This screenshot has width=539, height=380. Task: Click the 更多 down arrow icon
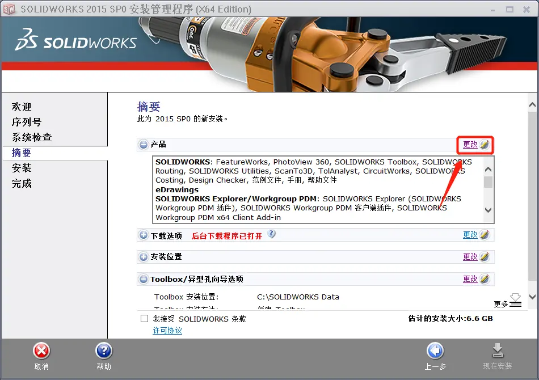coord(515,300)
